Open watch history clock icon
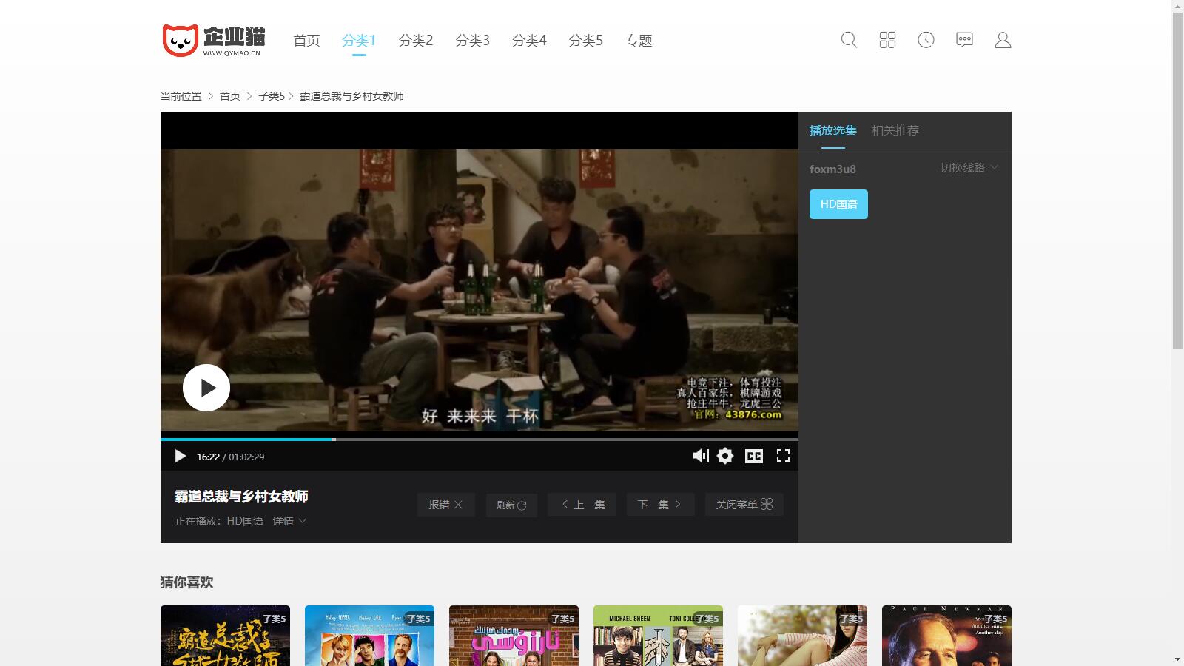1184x666 pixels. (926, 40)
